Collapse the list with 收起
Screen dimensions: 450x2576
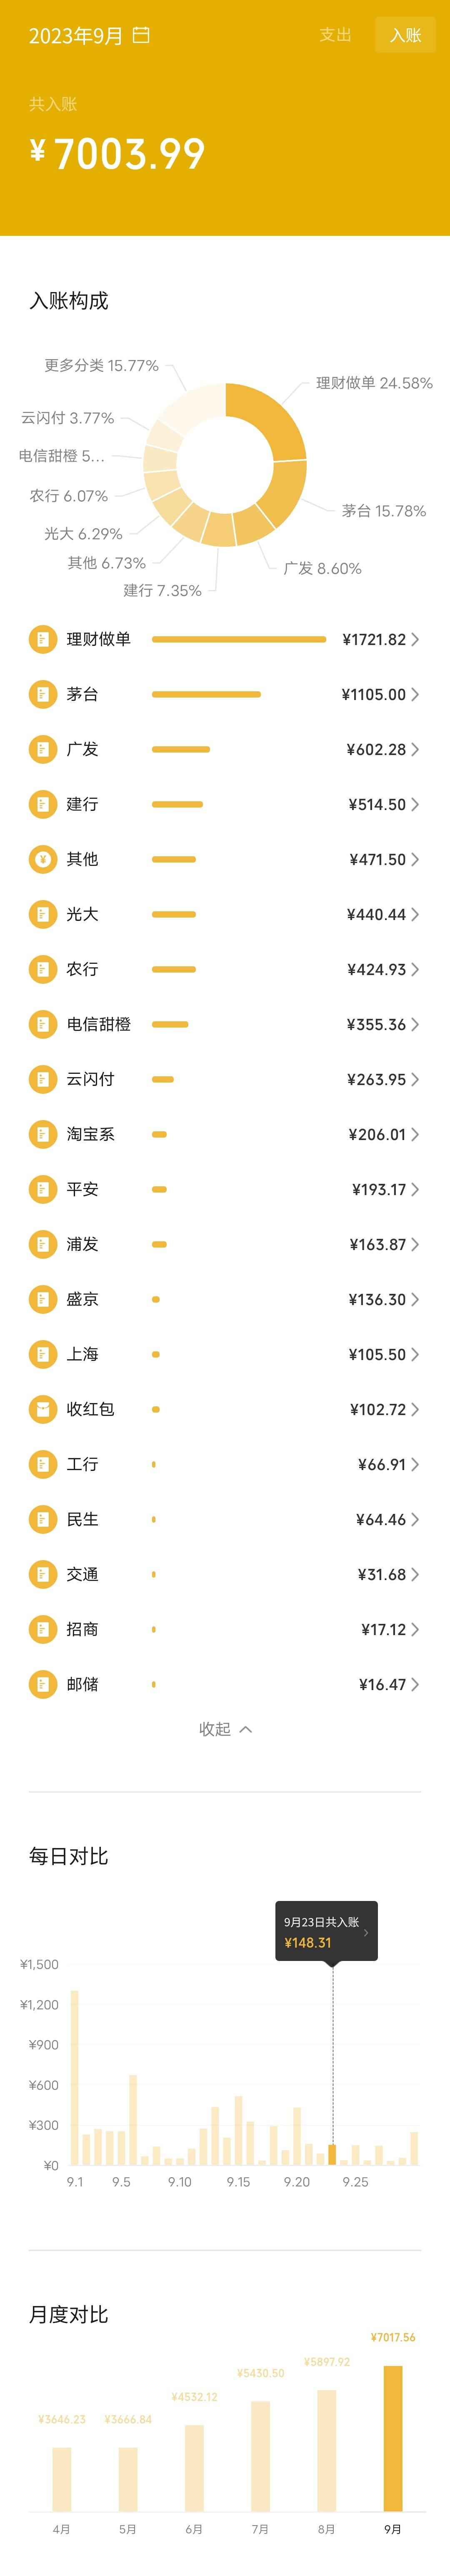(x=225, y=1729)
